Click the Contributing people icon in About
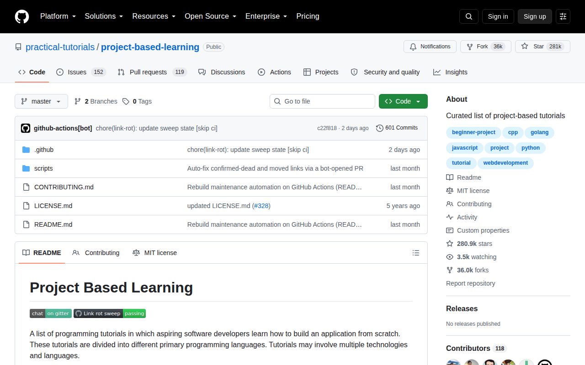The image size is (585, 365). (x=450, y=204)
